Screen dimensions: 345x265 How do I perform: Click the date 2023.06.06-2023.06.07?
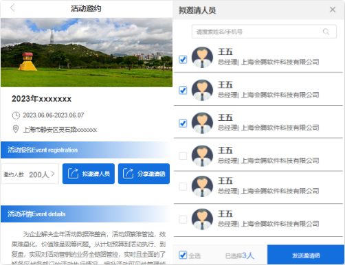(x=54, y=115)
